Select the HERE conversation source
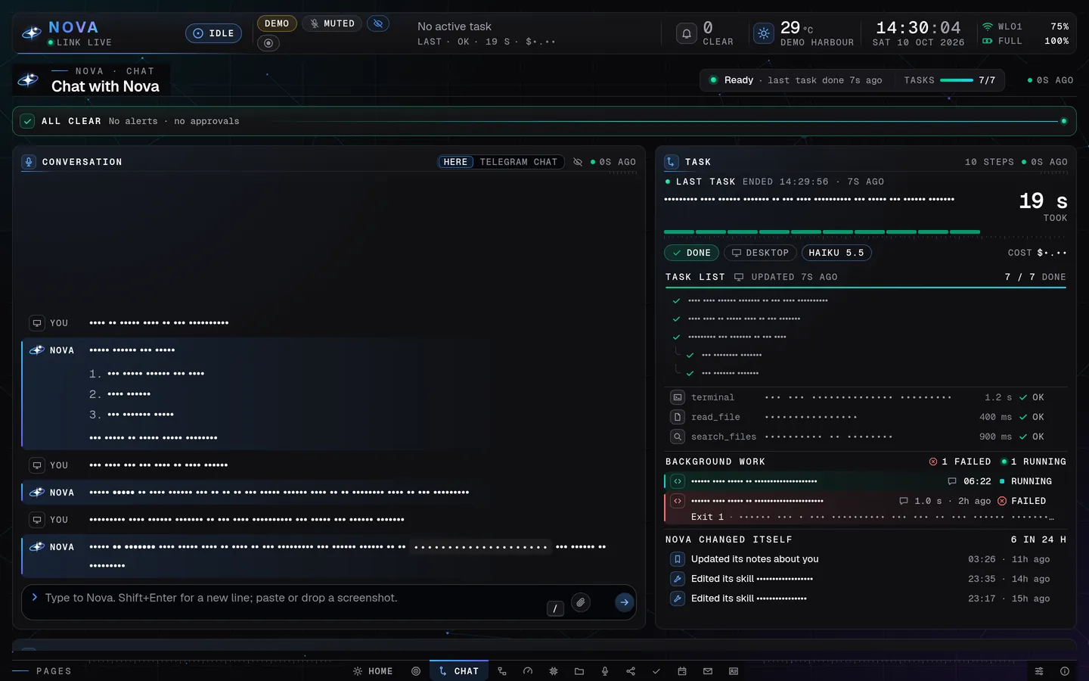1089x681 pixels. [x=455, y=162]
